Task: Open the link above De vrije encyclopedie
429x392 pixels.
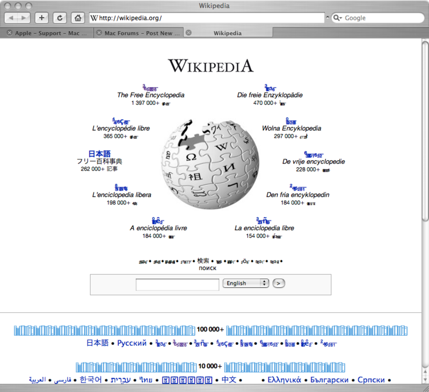Action: tap(314, 154)
